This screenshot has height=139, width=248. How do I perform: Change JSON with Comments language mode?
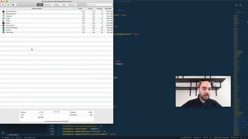221,137
